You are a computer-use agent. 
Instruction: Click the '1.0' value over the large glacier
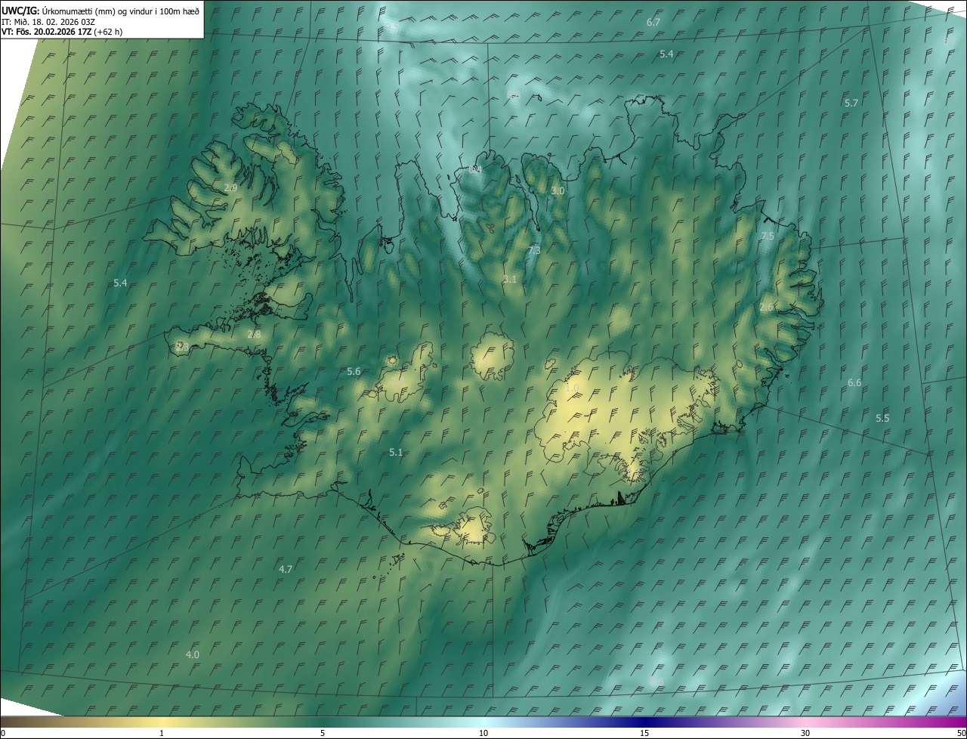point(572,388)
